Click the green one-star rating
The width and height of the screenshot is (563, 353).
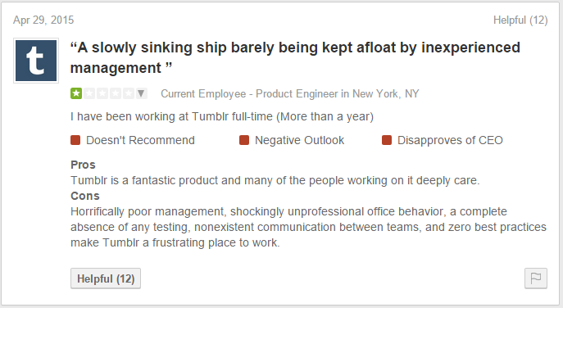pyautogui.click(x=75, y=94)
